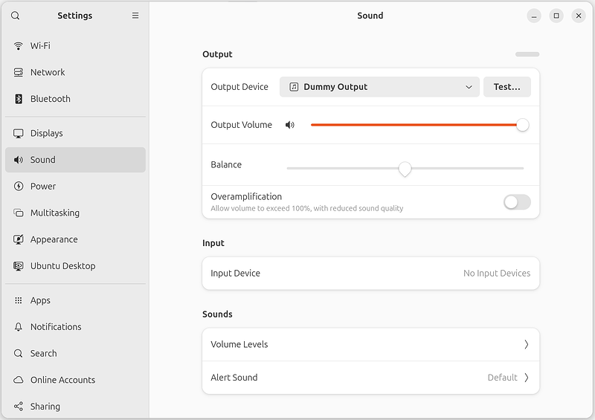Click the Bluetooth icon in sidebar

(x=19, y=99)
